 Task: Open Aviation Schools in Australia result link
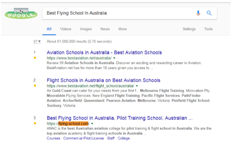(x=104, y=53)
